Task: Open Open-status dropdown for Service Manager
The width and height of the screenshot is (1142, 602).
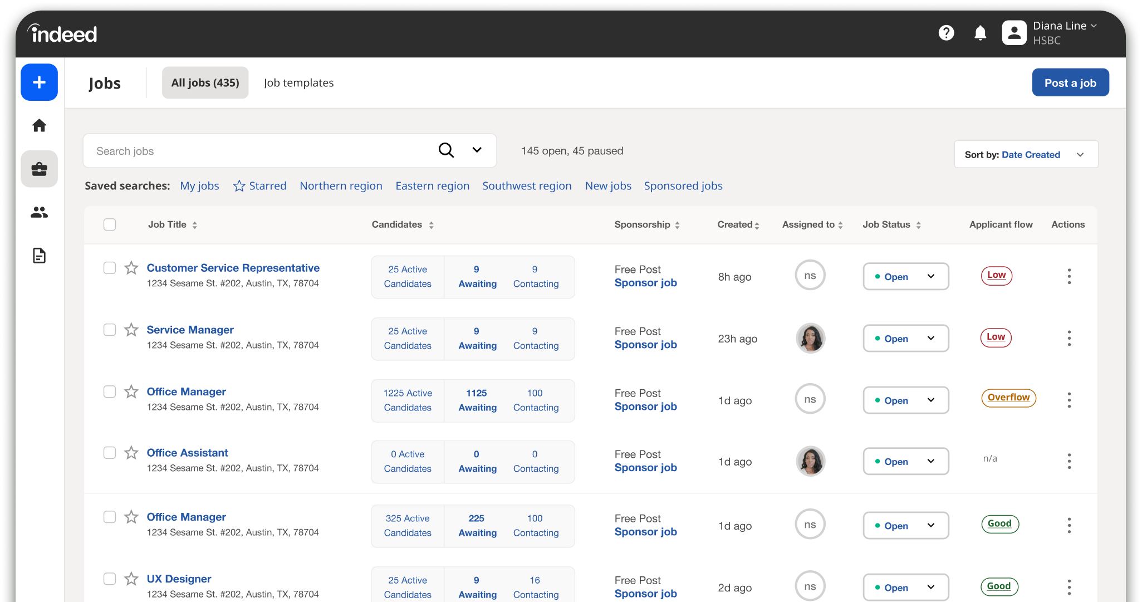Action: click(906, 338)
